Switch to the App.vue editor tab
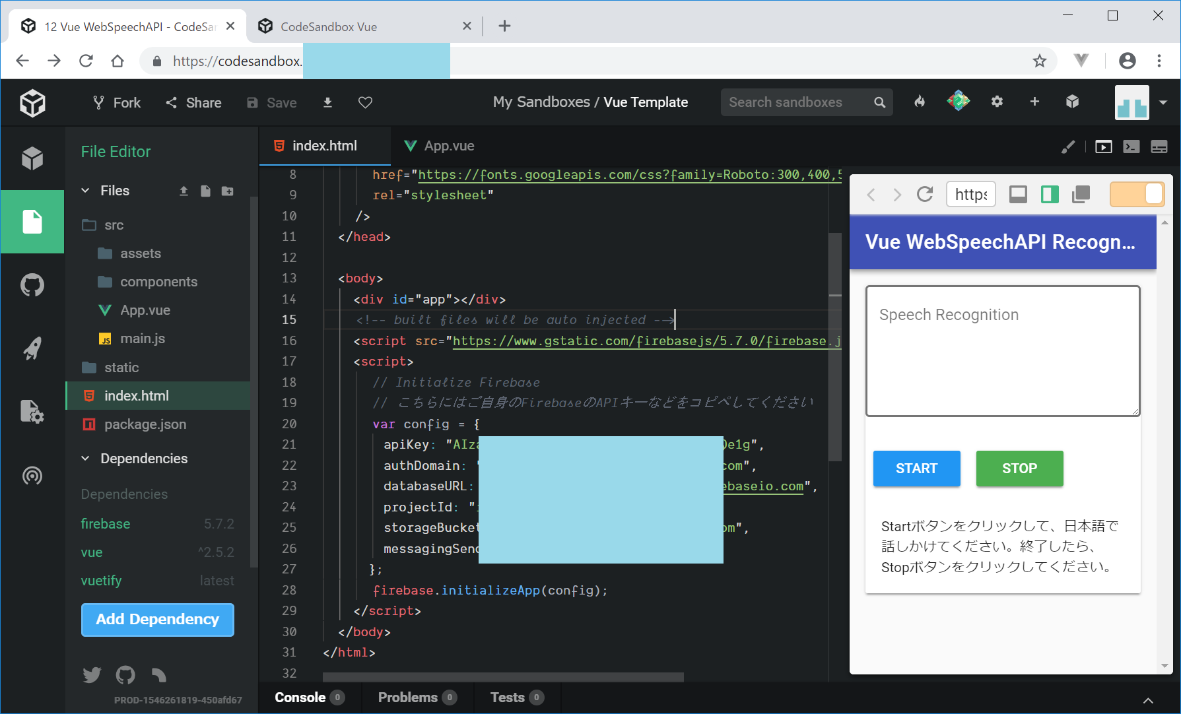The height and width of the screenshot is (714, 1181). 439,146
